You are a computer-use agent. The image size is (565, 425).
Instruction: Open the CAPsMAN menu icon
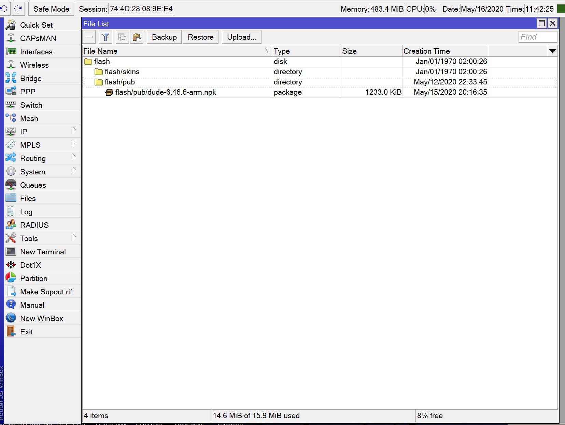[x=11, y=38]
